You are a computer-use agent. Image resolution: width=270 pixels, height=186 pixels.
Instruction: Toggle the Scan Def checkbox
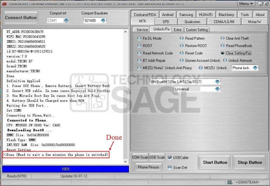coord(170,167)
